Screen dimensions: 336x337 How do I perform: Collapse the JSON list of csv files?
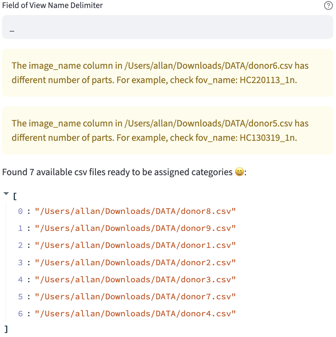(x=6, y=194)
